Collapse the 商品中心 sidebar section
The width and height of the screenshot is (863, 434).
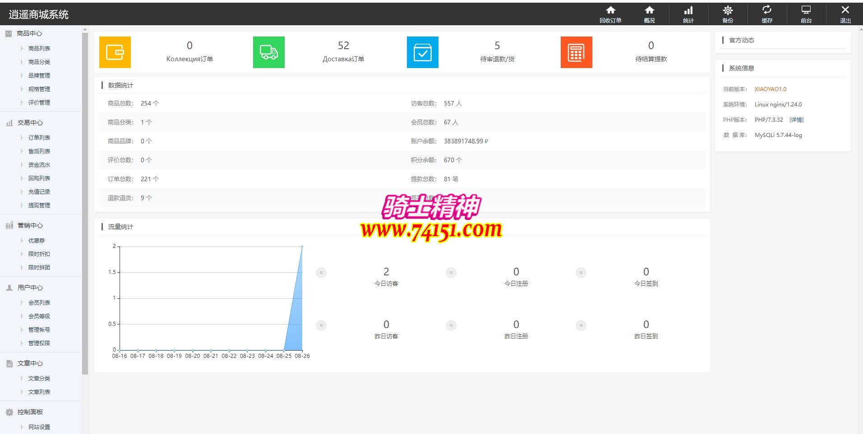click(29, 33)
